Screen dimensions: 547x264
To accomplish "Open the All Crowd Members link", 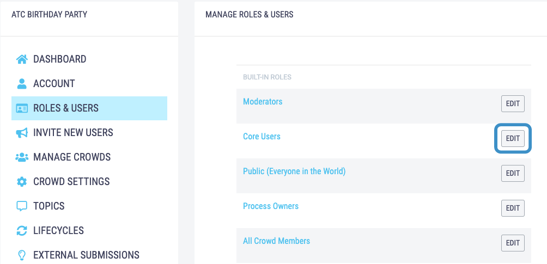I will 277,241.
